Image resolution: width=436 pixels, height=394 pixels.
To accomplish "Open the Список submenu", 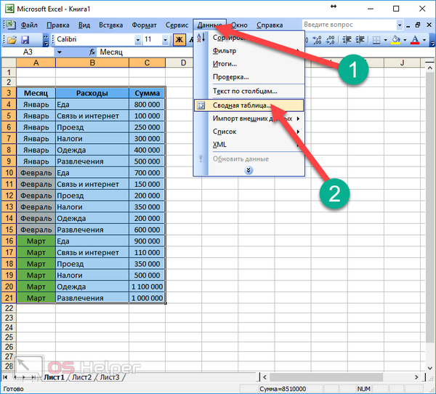I will click(x=249, y=132).
